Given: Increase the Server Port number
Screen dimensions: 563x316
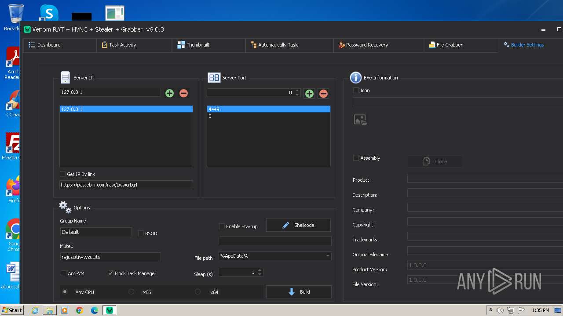Looking at the screenshot, I should click(297, 91).
